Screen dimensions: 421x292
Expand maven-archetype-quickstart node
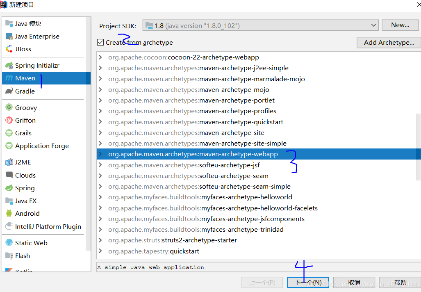click(x=100, y=122)
